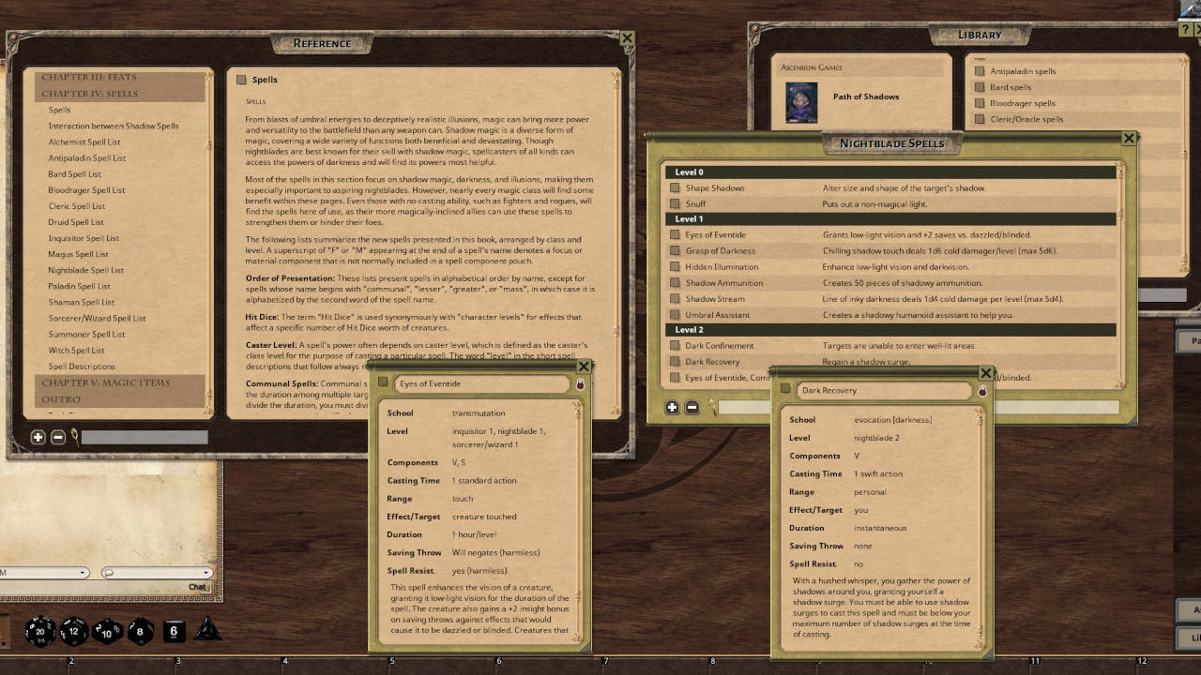Toggle the checkbox next to Shape Shadows
The height and width of the screenshot is (675, 1201).
[x=674, y=187]
